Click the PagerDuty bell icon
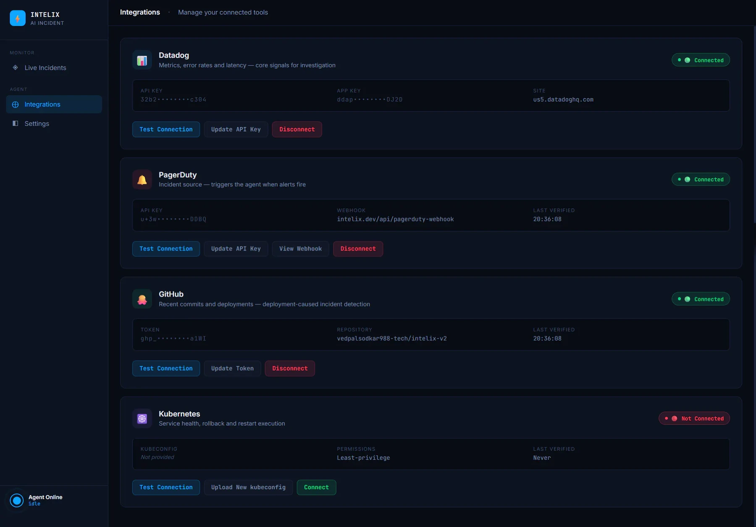This screenshot has width=756, height=527. click(x=142, y=180)
